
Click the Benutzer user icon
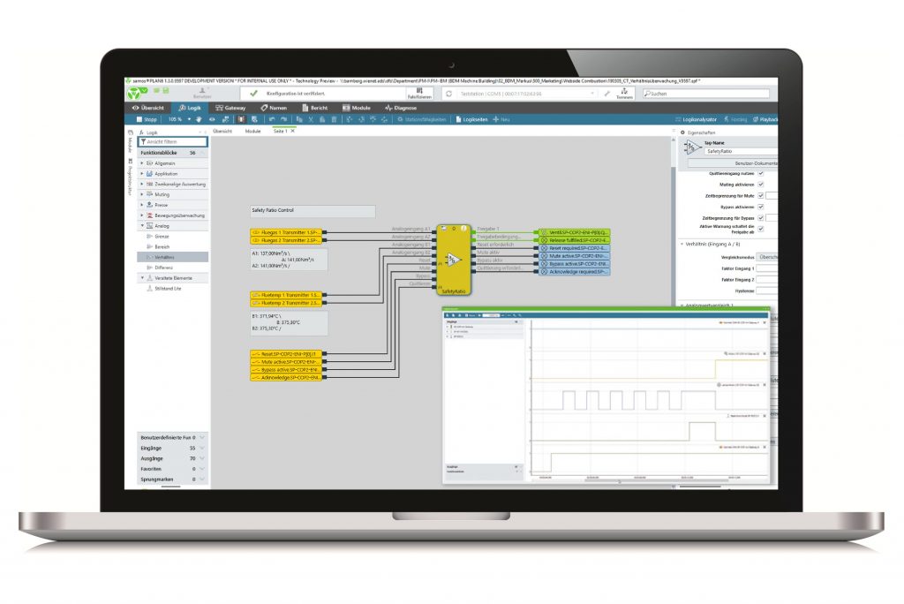pos(202,93)
